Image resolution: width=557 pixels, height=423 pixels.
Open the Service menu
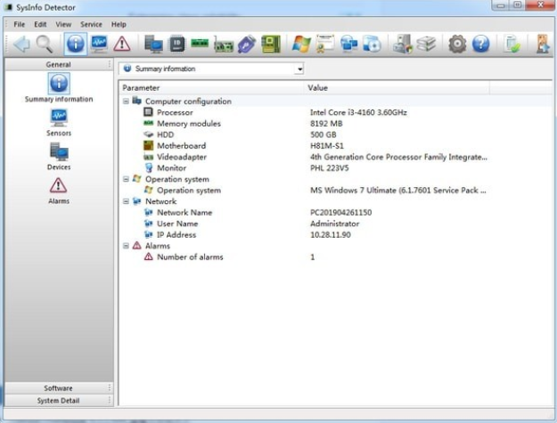[91, 24]
